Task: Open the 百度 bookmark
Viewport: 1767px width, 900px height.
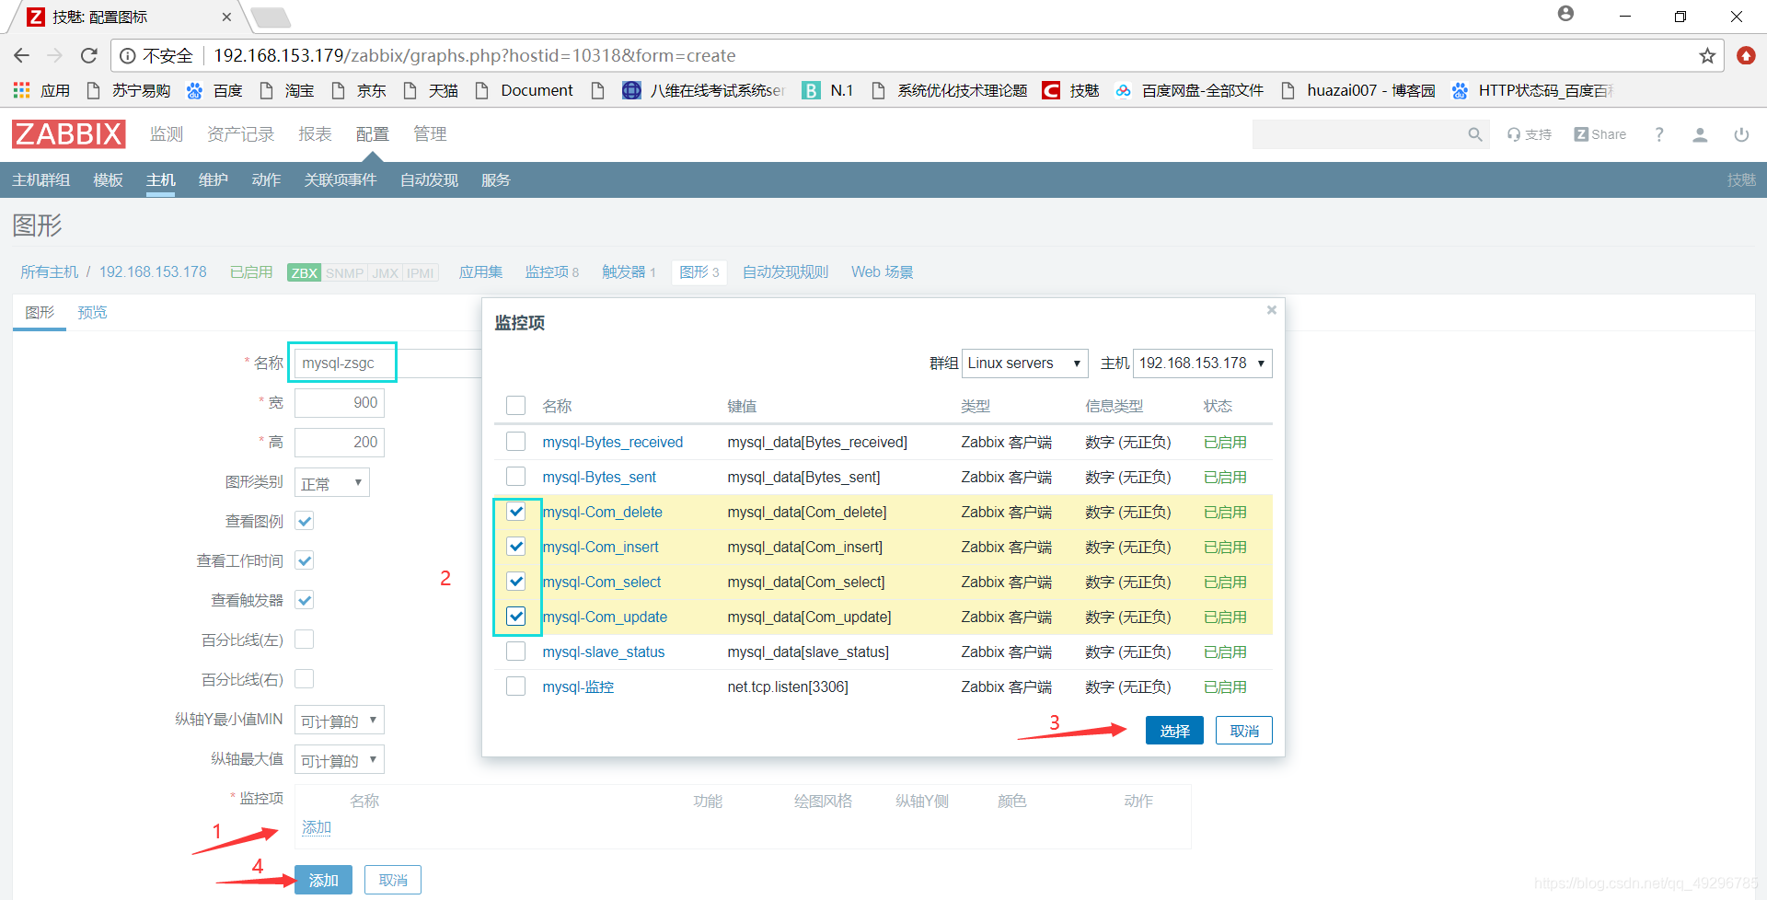Action: 214,90
